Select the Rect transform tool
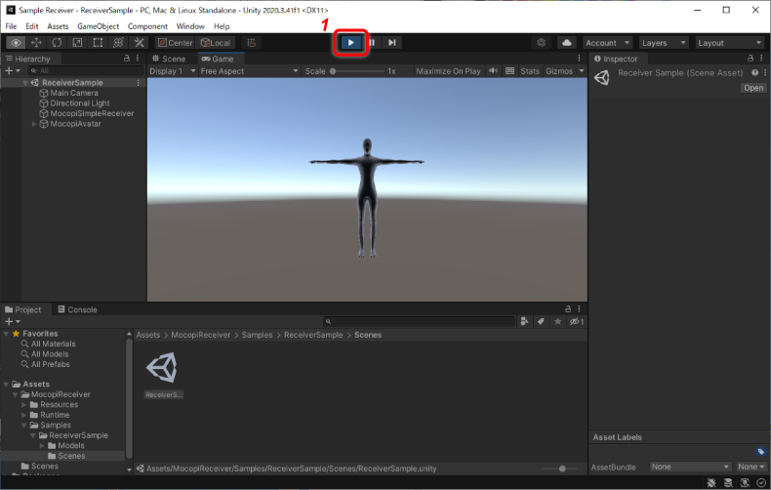The width and height of the screenshot is (771, 490). (98, 43)
